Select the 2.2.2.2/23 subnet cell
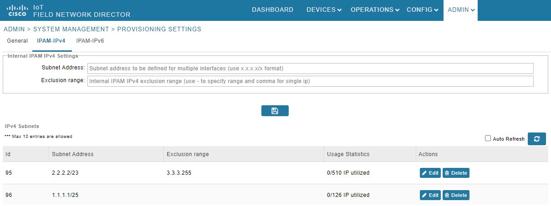551x206 pixels. tap(107, 173)
